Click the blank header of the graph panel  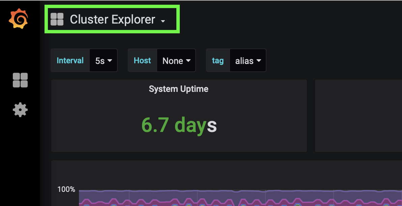226,172
